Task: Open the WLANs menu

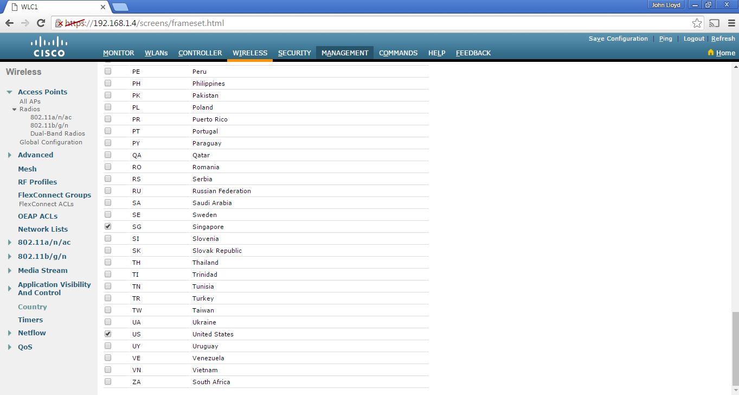Action: click(x=156, y=53)
